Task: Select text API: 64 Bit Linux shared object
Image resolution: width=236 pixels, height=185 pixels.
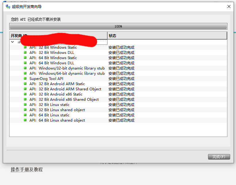Action: [57, 120]
